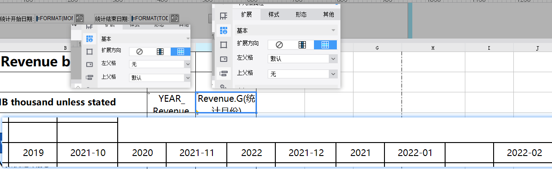
Task: Collapse 基本 section in right panel
Action: tap(333, 30)
